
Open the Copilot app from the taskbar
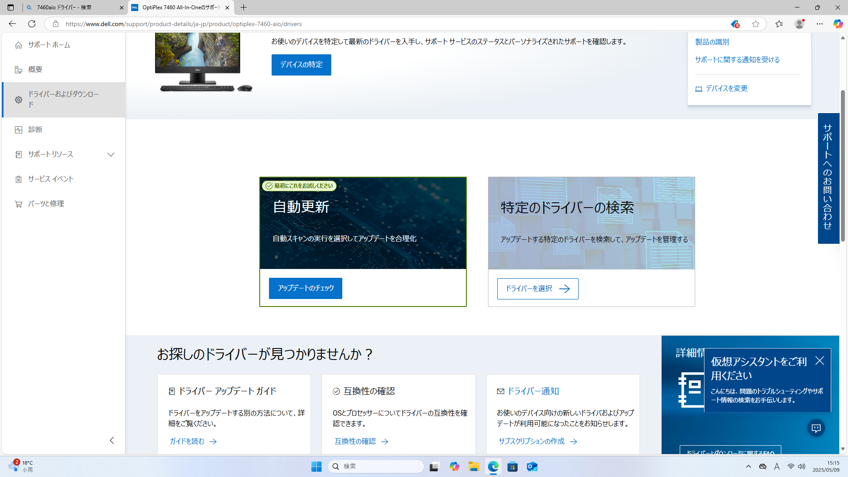(x=454, y=466)
